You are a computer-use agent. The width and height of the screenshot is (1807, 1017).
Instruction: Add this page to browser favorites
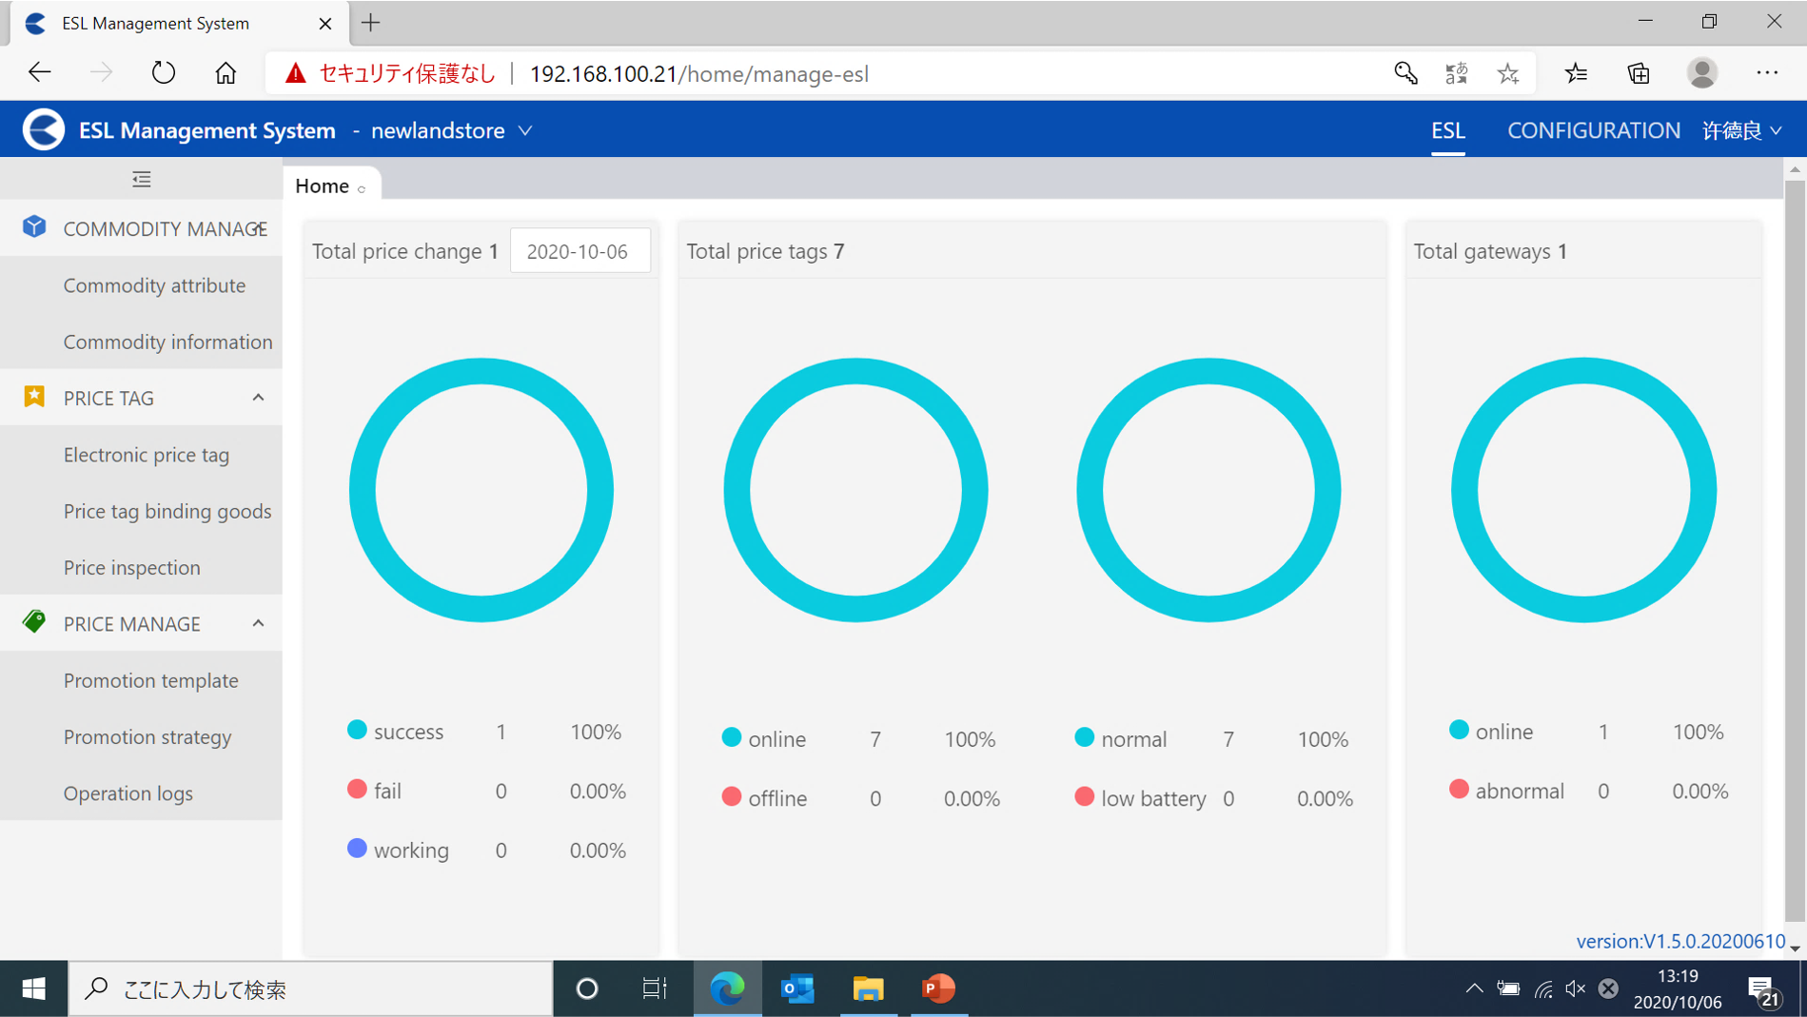pos(1508,73)
